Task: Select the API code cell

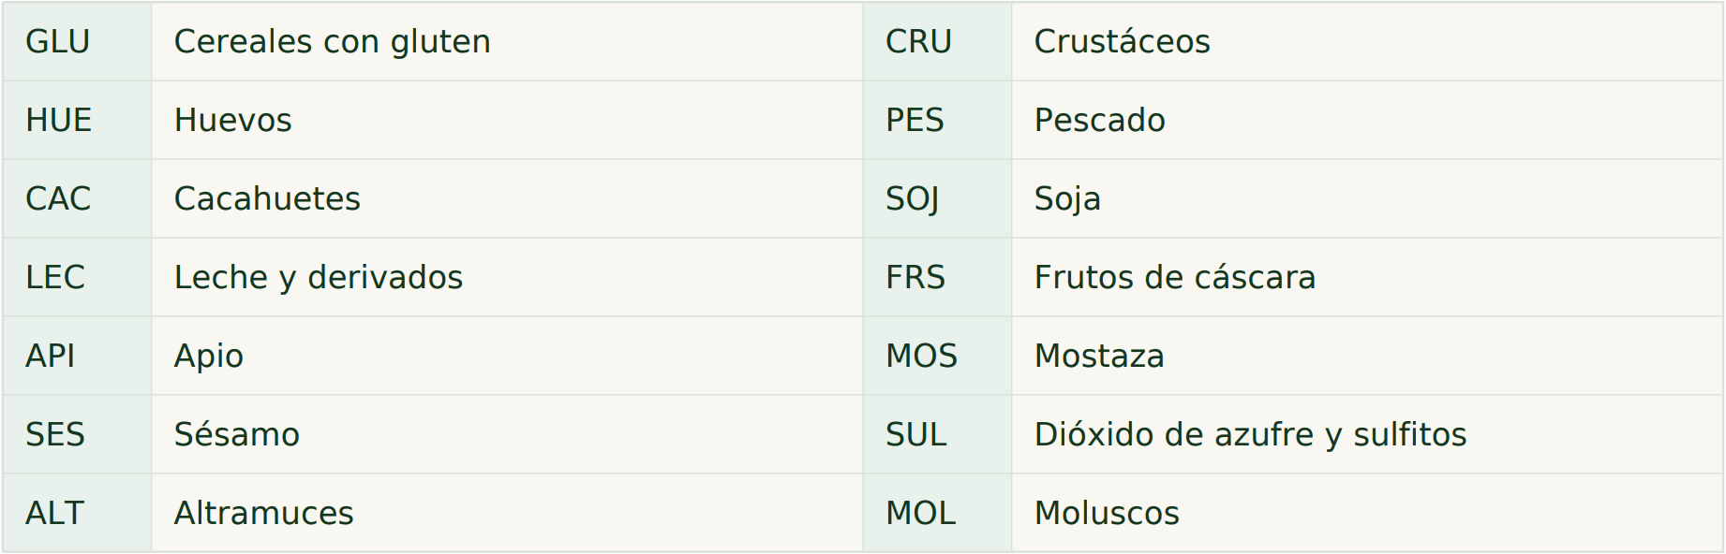Action: tap(77, 356)
